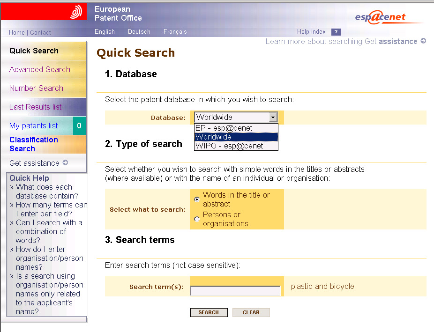434x332 pixels.
Task: Click the '1. Database' section heading
Action: [x=131, y=74]
